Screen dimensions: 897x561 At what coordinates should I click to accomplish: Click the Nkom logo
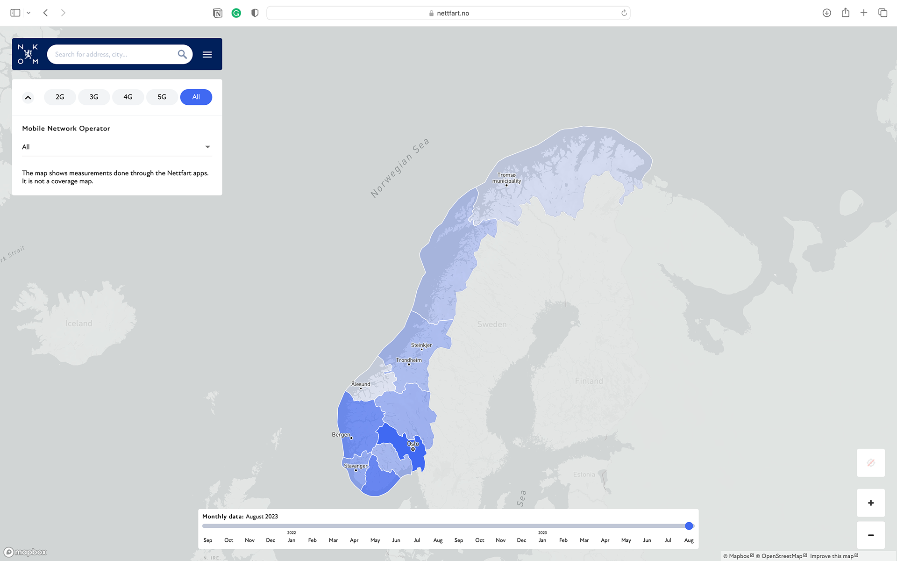click(x=28, y=54)
